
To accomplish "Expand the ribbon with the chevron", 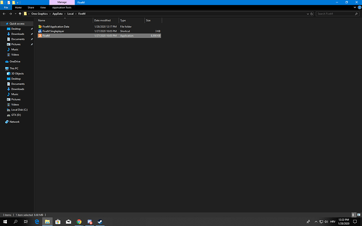I will 355,7.
